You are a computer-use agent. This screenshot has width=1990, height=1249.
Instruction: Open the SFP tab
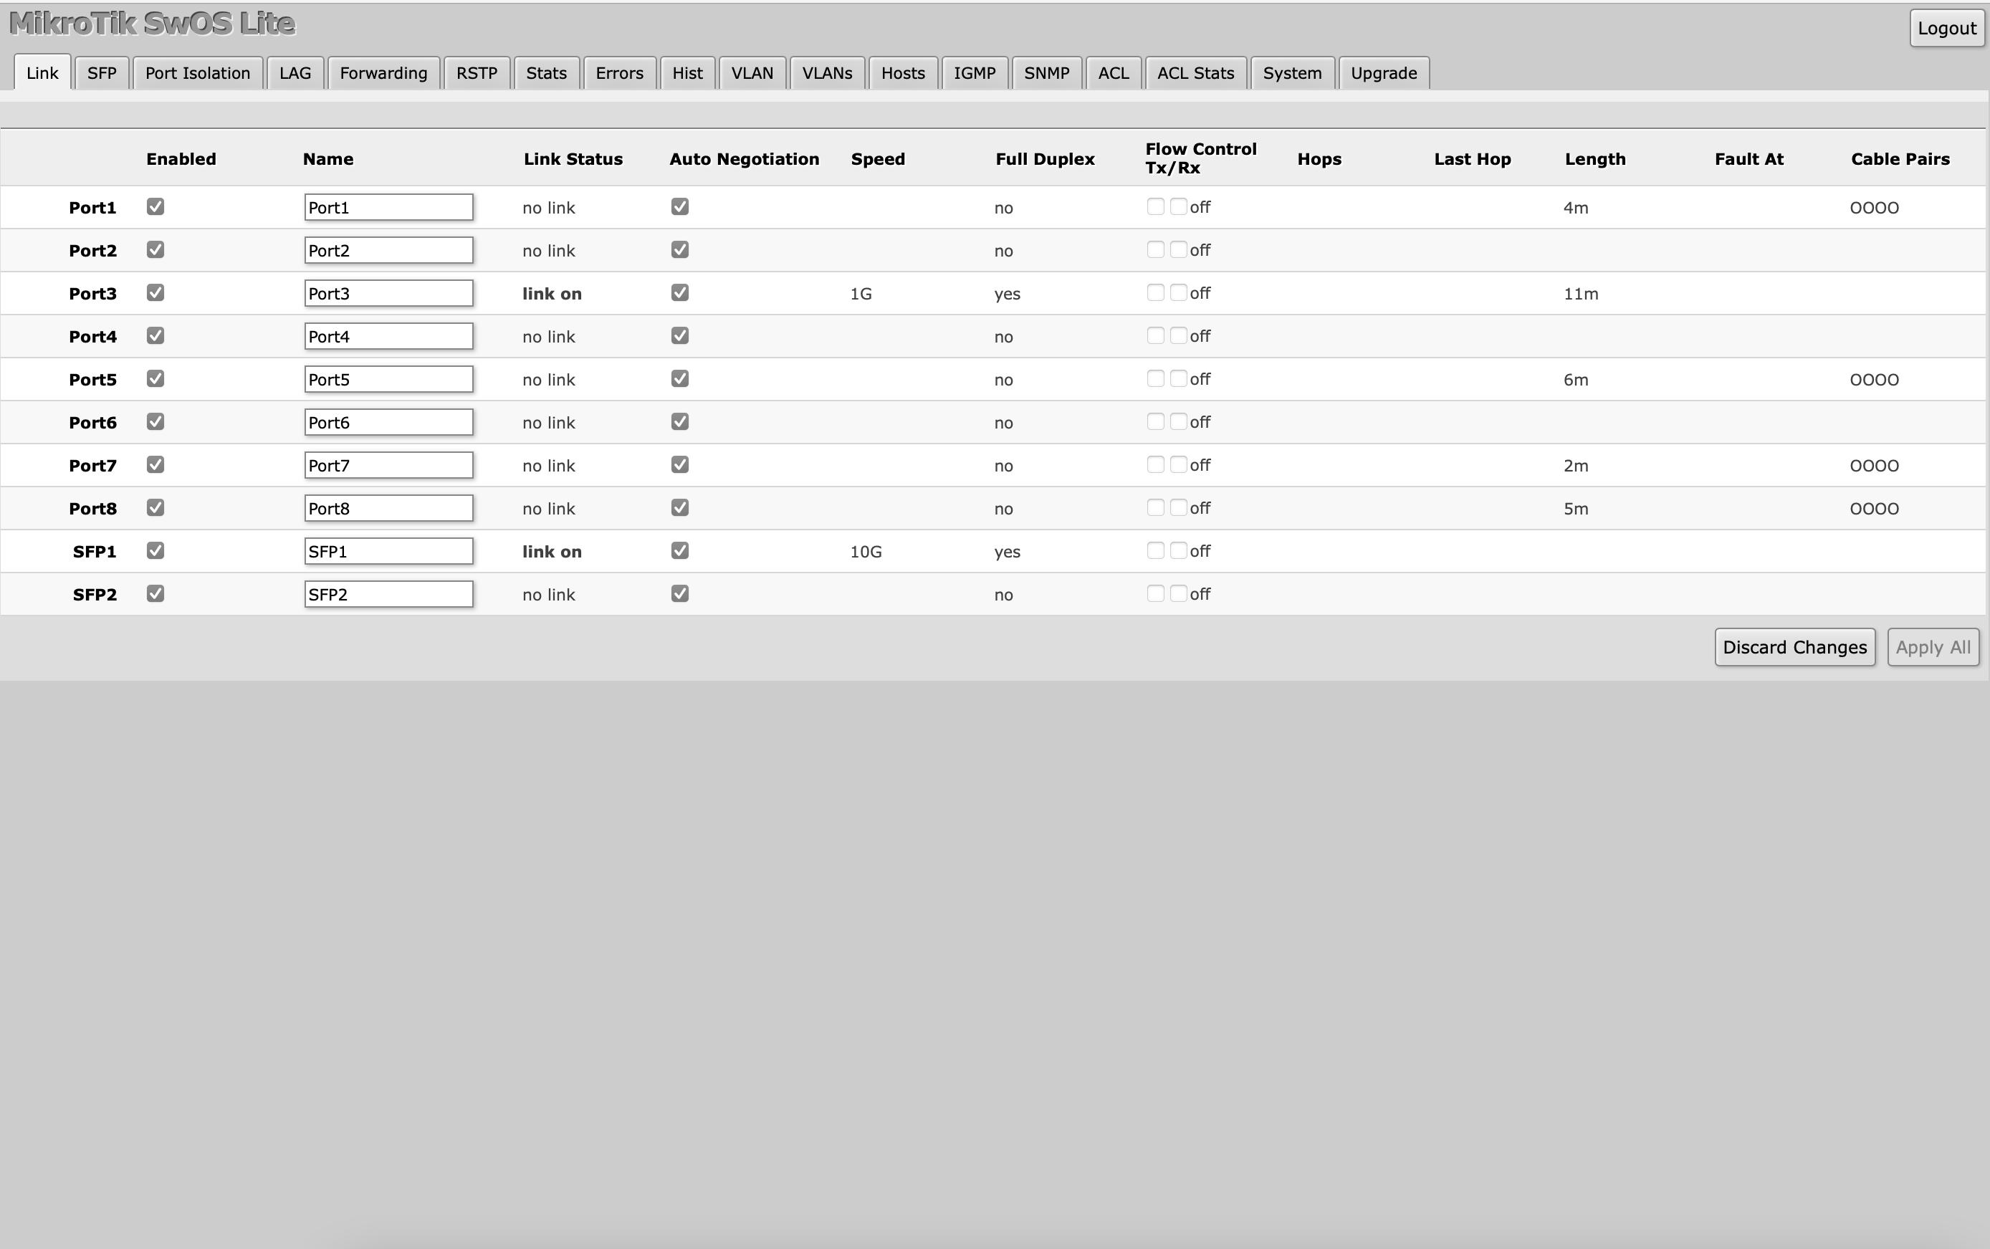(102, 72)
